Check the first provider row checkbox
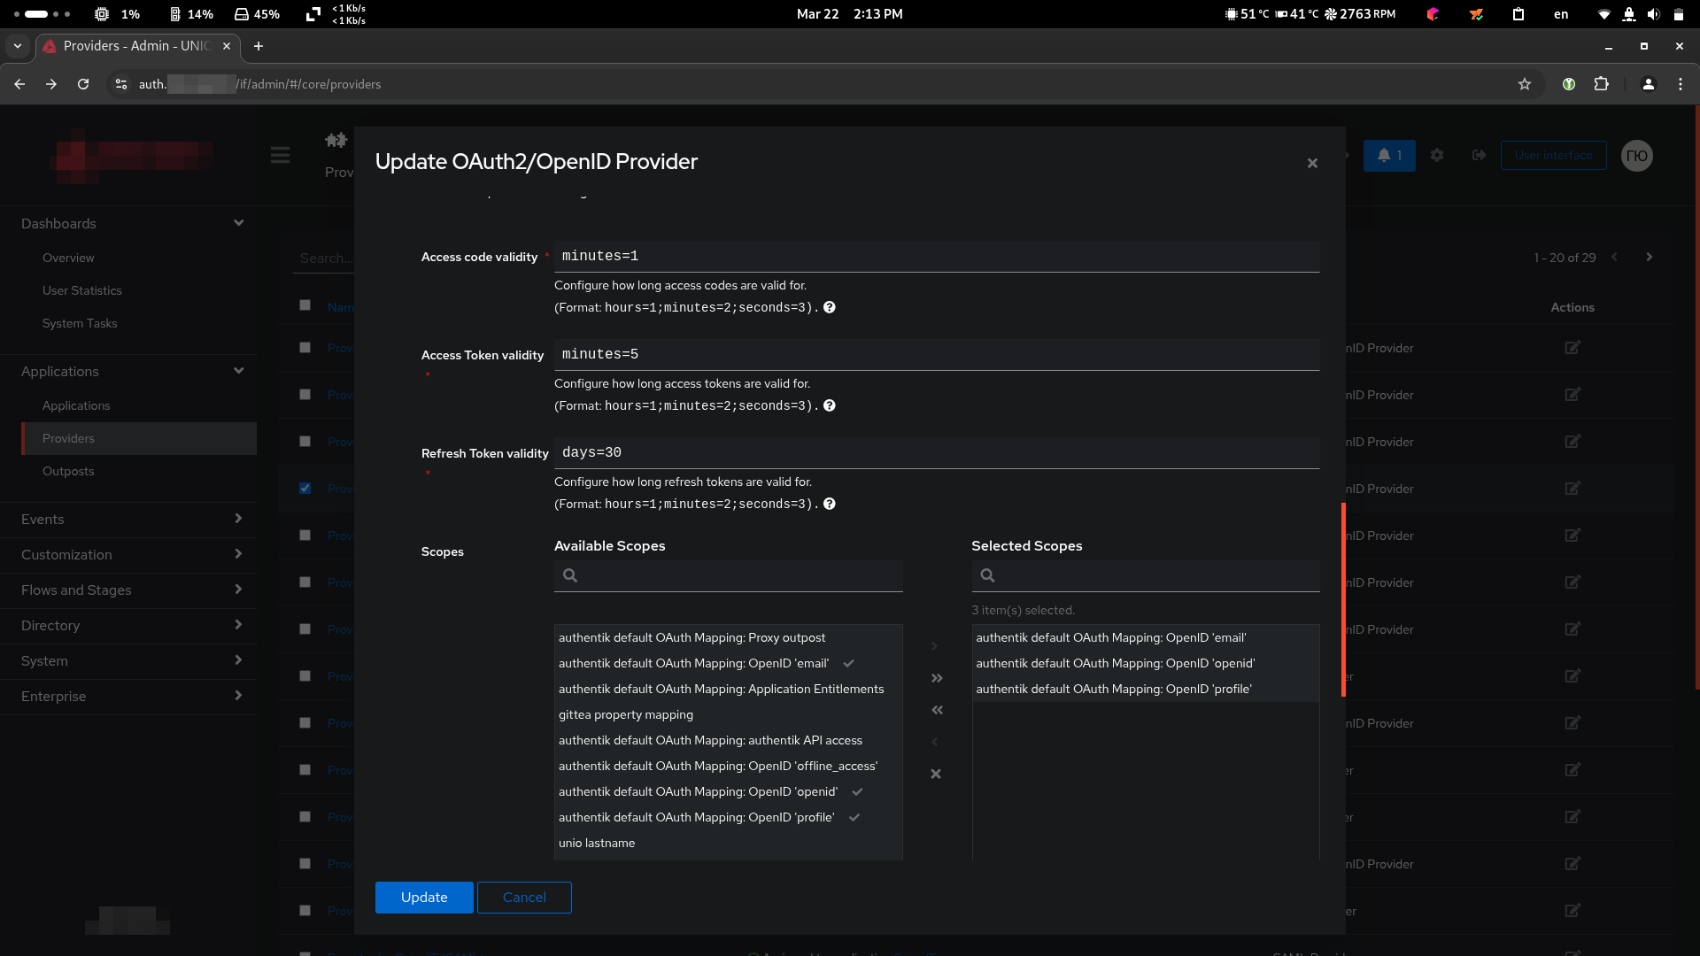The image size is (1700, 956). [x=305, y=347]
